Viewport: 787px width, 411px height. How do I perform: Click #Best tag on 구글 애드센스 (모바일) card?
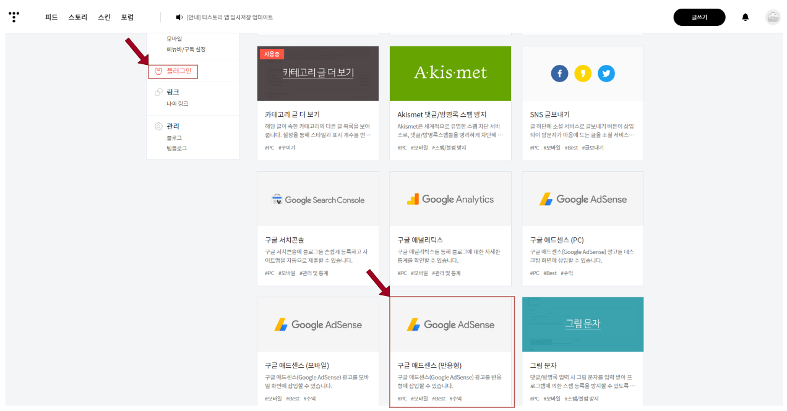click(x=293, y=399)
